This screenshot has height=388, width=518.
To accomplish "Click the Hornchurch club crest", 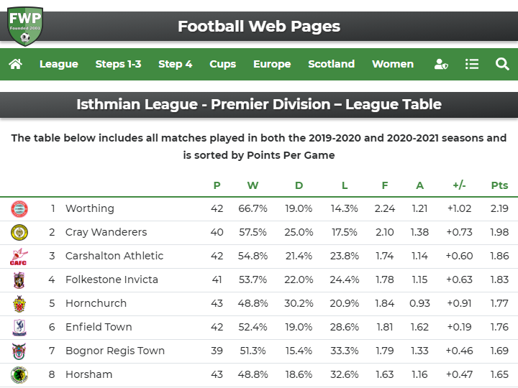I will [x=19, y=304].
